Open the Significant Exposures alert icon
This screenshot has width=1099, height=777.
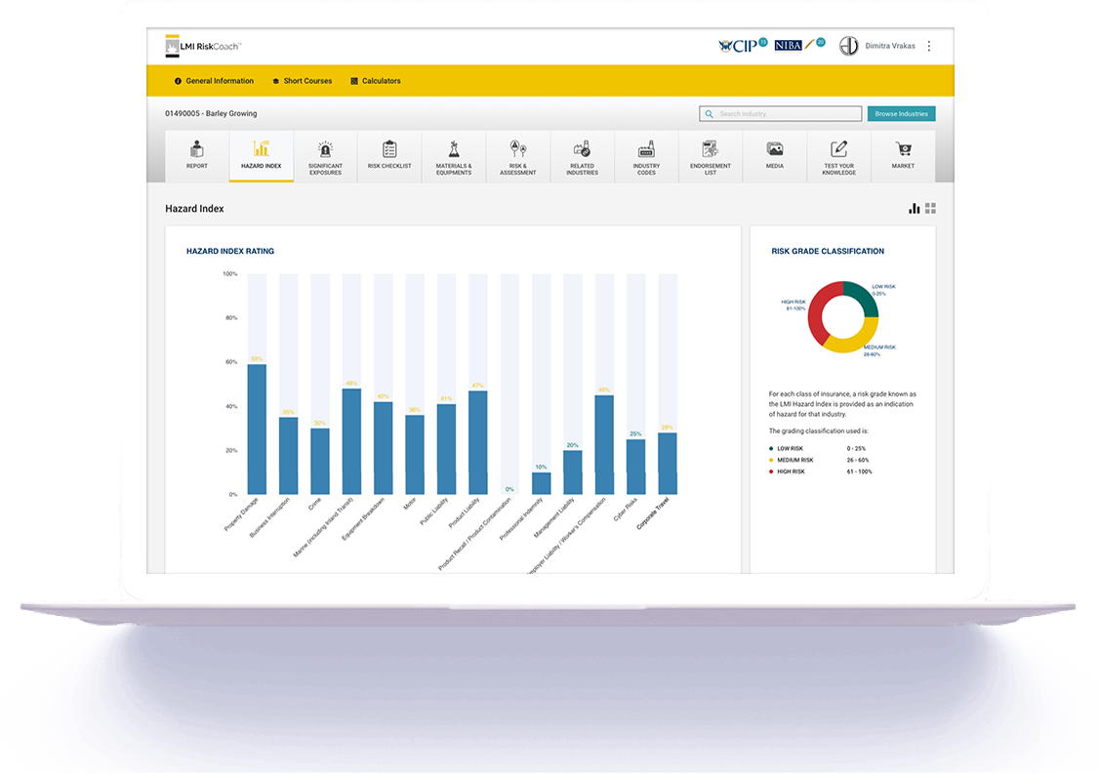(x=325, y=156)
